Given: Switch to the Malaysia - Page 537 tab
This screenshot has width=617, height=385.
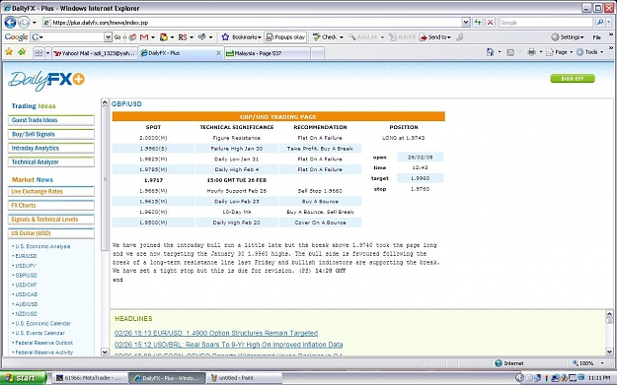Looking at the screenshot, I should (x=268, y=53).
